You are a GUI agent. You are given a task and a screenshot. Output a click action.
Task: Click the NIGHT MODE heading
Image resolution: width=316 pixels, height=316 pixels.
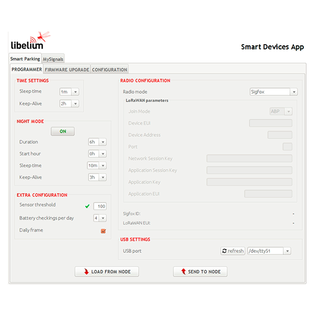click(30, 121)
